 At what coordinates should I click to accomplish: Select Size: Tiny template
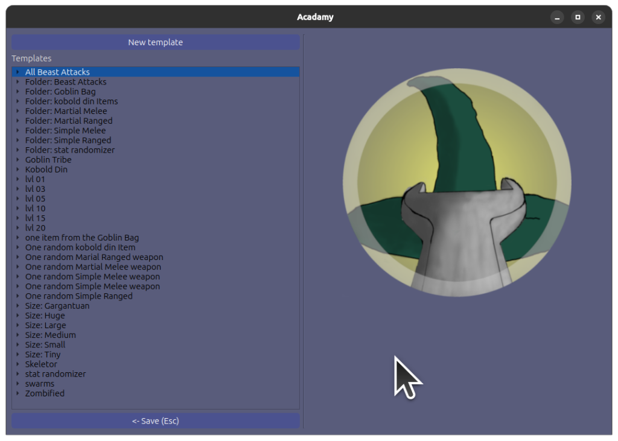pyautogui.click(x=42, y=355)
